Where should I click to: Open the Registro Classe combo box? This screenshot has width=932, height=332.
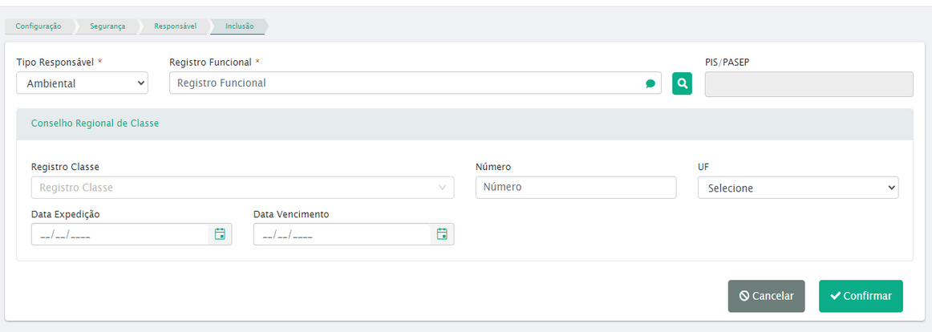pos(242,187)
